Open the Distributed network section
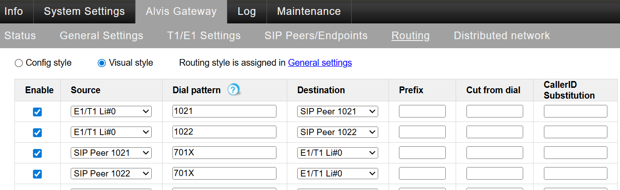 pos(502,36)
